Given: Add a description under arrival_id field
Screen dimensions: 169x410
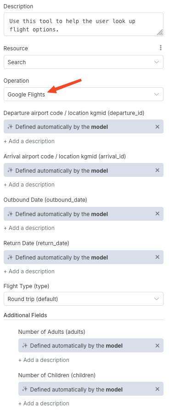Looking at the screenshot, I should [29, 185].
